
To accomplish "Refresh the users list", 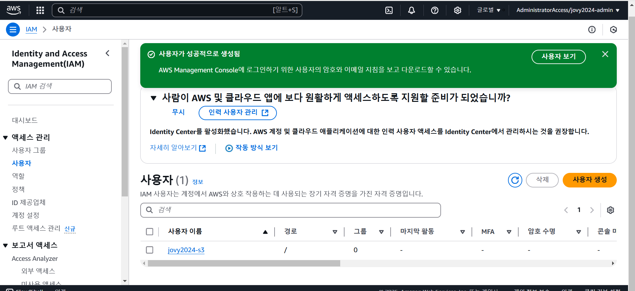I will [515, 180].
